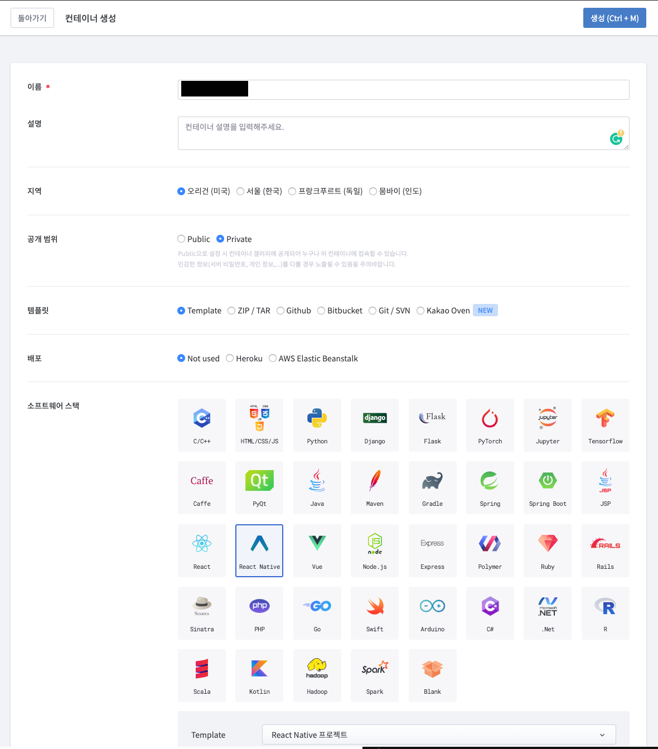Image resolution: width=658 pixels, height=749 pixels.
Task: Select the Caffe stack tile
Action: (202, 487)
